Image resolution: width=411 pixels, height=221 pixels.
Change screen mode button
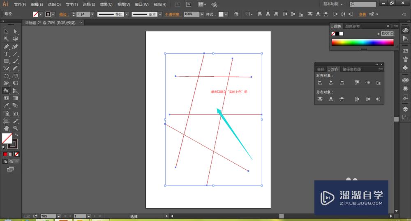click(x=10, y=169)
